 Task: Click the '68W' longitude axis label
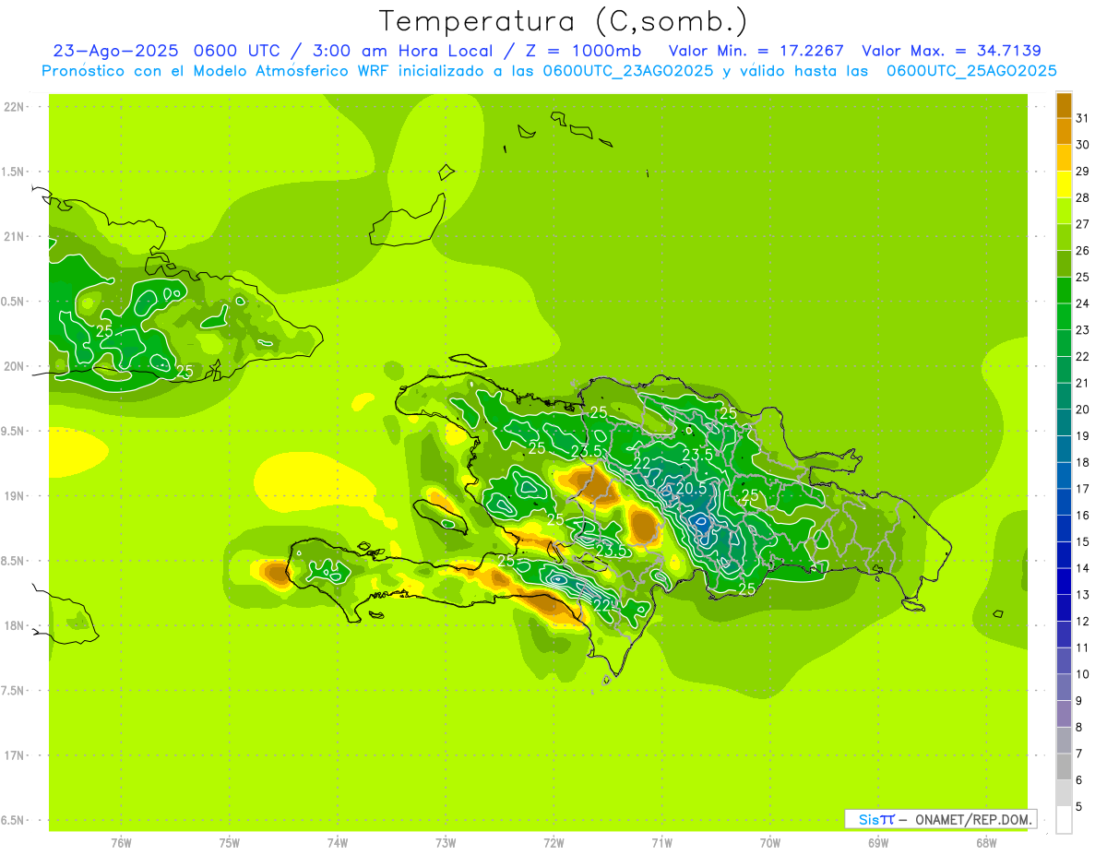[x=986, y=843]
